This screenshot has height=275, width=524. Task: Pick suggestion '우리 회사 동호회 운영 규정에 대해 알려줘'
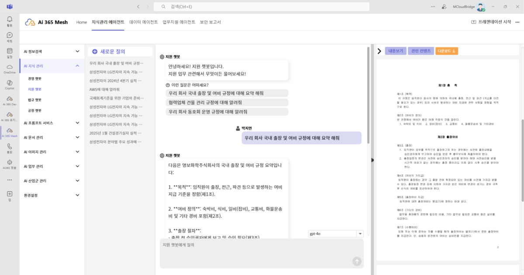pos(228,112)
